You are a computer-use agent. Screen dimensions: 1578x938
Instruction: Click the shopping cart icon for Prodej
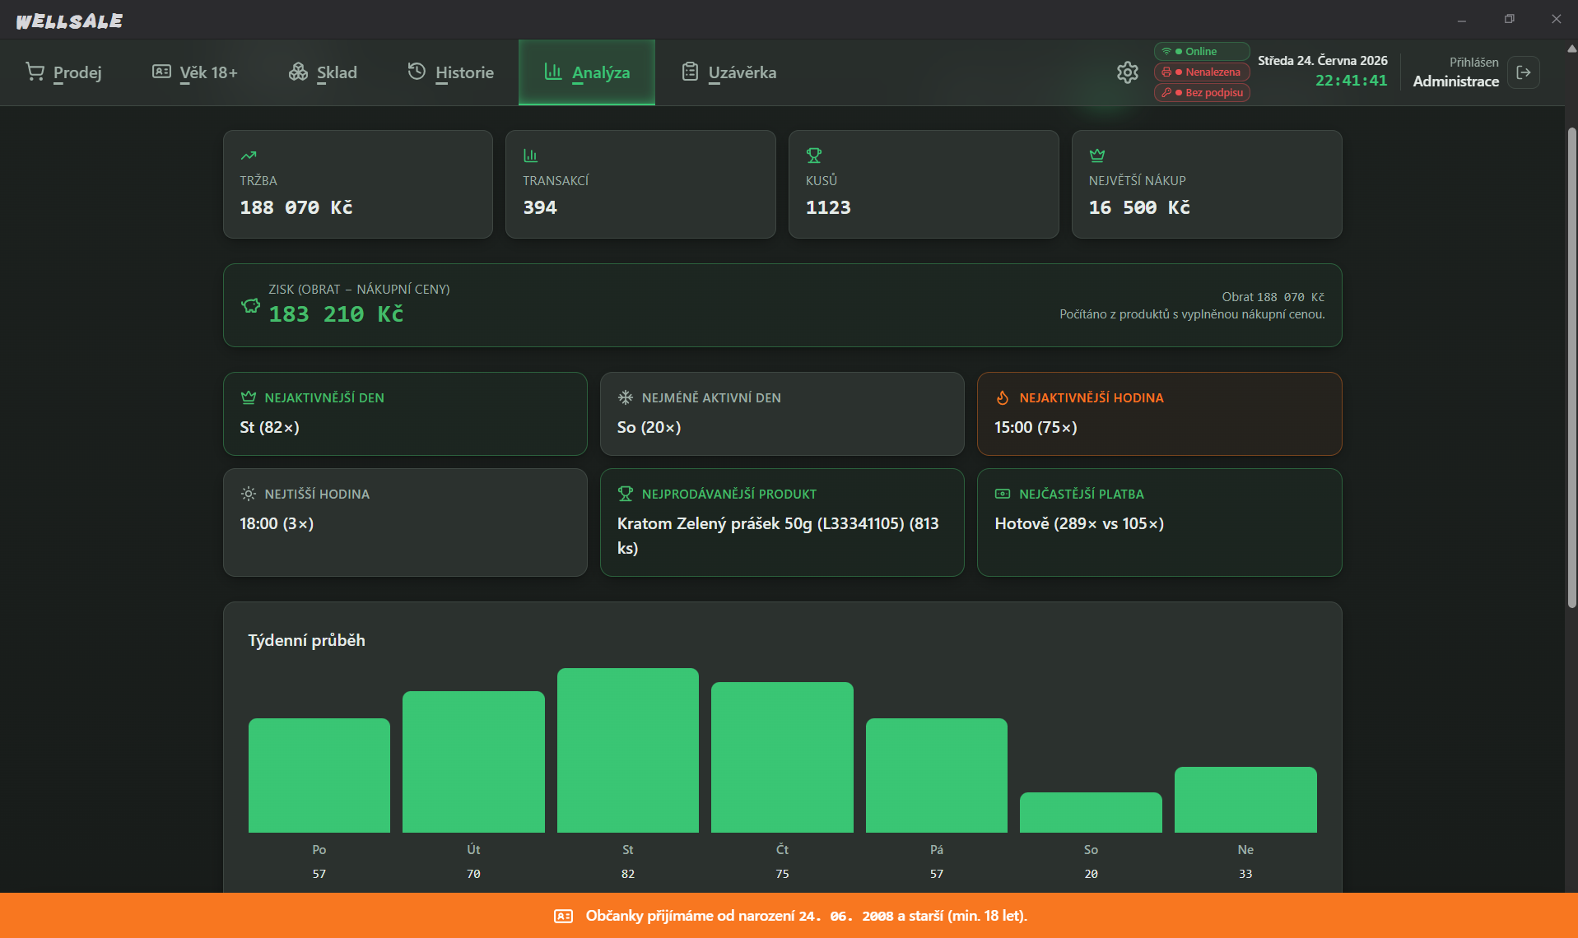point(35,72)
